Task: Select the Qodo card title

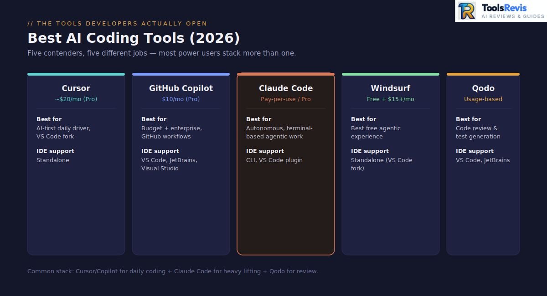Action: [483, 88]
